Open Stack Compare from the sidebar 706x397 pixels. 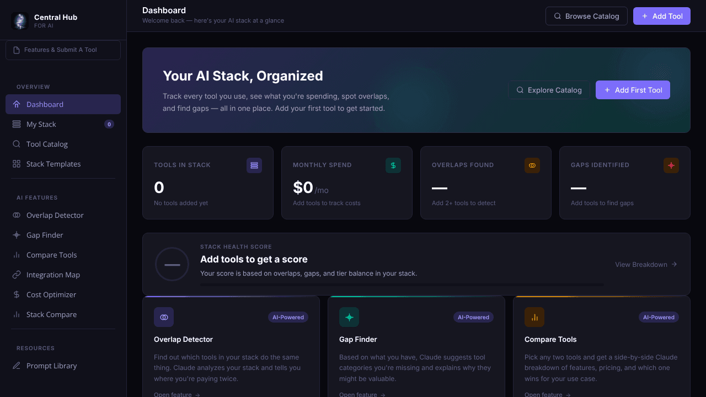coord(63,314)
